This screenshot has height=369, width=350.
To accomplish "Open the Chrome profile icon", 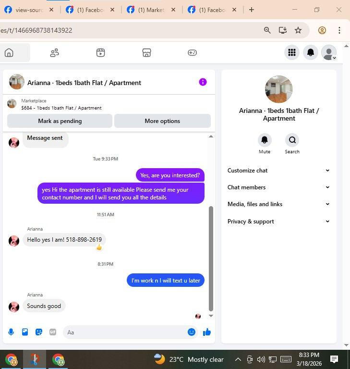I will 322,30.
